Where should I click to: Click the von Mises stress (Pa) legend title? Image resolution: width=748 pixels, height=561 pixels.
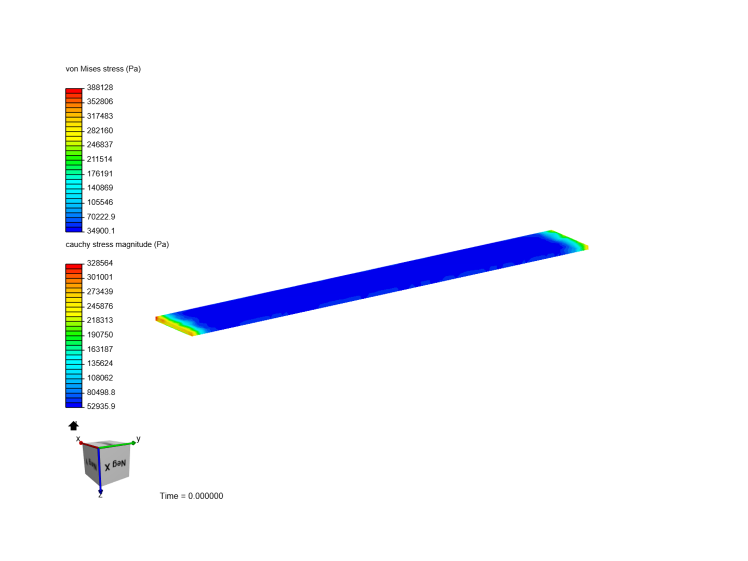103,69
